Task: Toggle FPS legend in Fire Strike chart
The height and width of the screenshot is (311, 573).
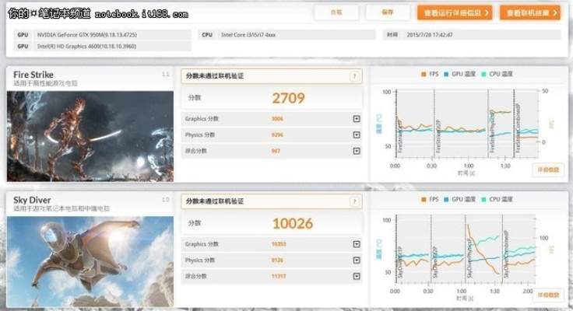Action: coord(430,74)
